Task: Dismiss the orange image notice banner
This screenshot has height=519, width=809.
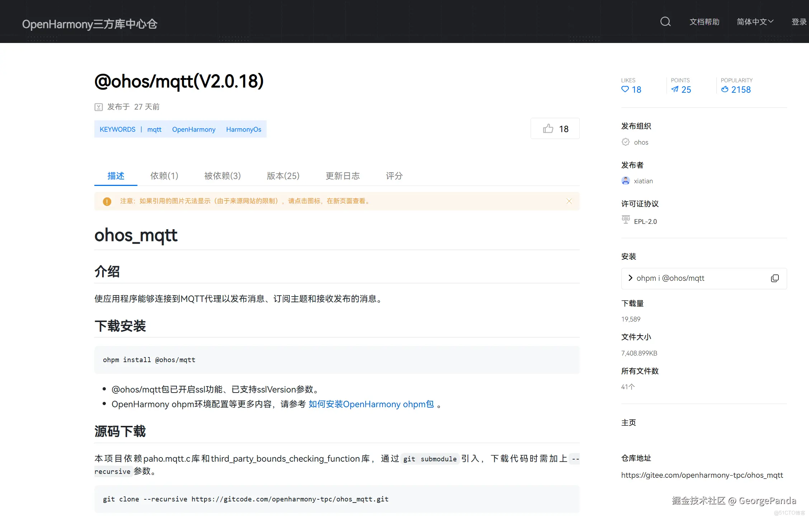Action: (x=569, y=201)
